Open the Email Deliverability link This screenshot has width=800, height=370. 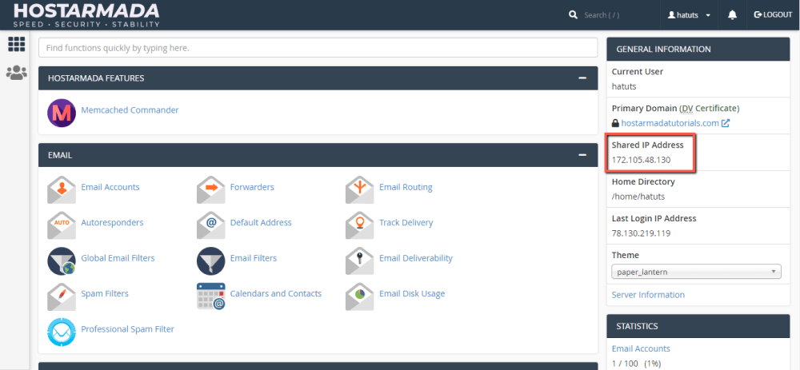[416, 258]
